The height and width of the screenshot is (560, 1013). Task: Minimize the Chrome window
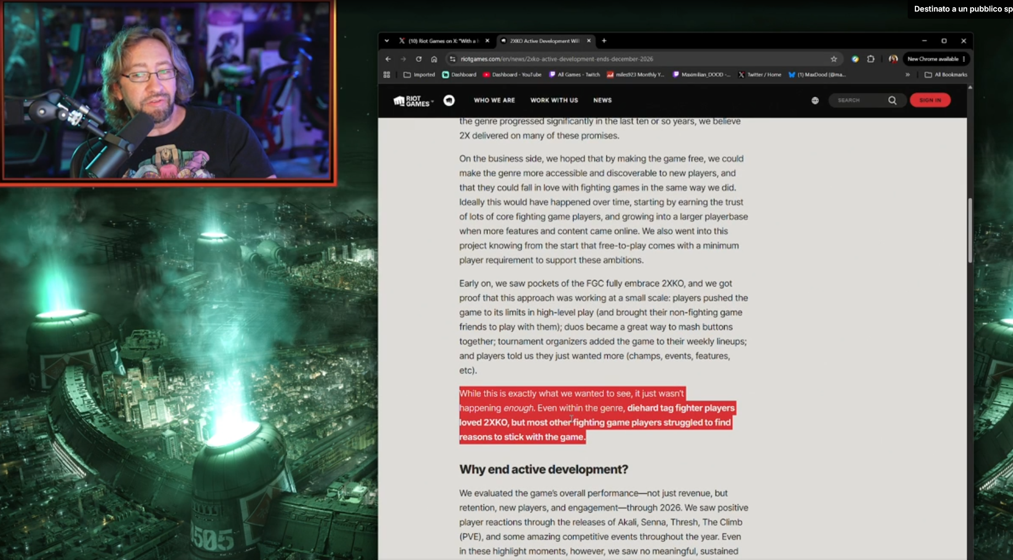(924, 41)
